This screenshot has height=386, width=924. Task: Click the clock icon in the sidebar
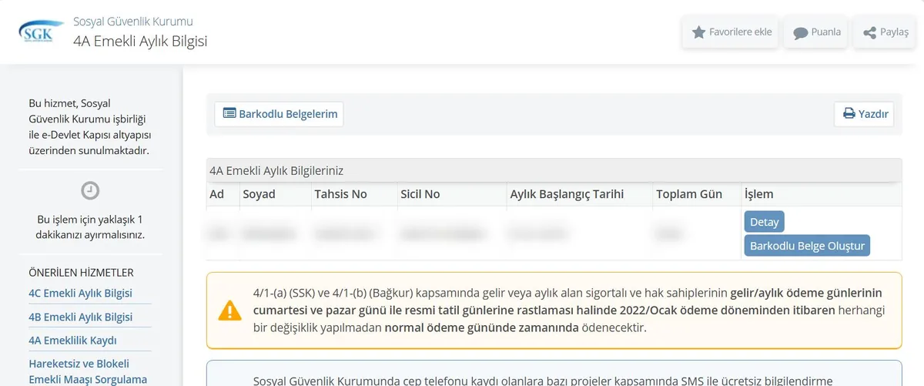[x=90, y=190]
